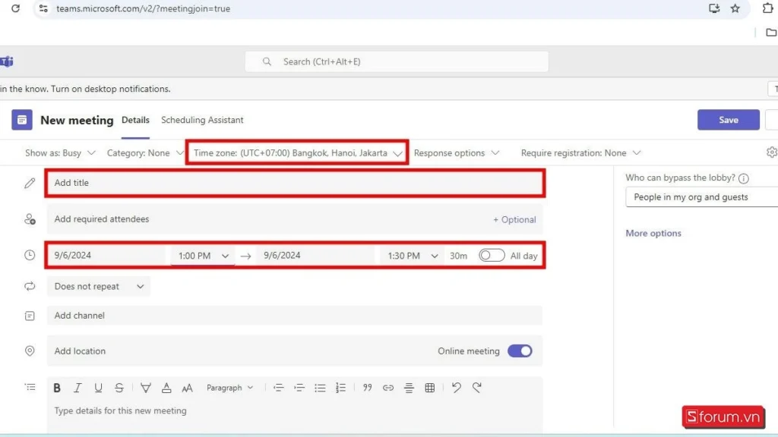Undo the last edit in the details editor

456,388
